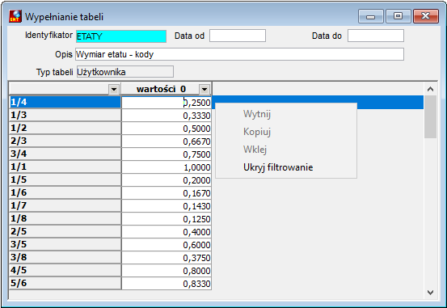447x308 pixels.
Task: Click the value cell 0,4000
Action: [x=167, y=231]
